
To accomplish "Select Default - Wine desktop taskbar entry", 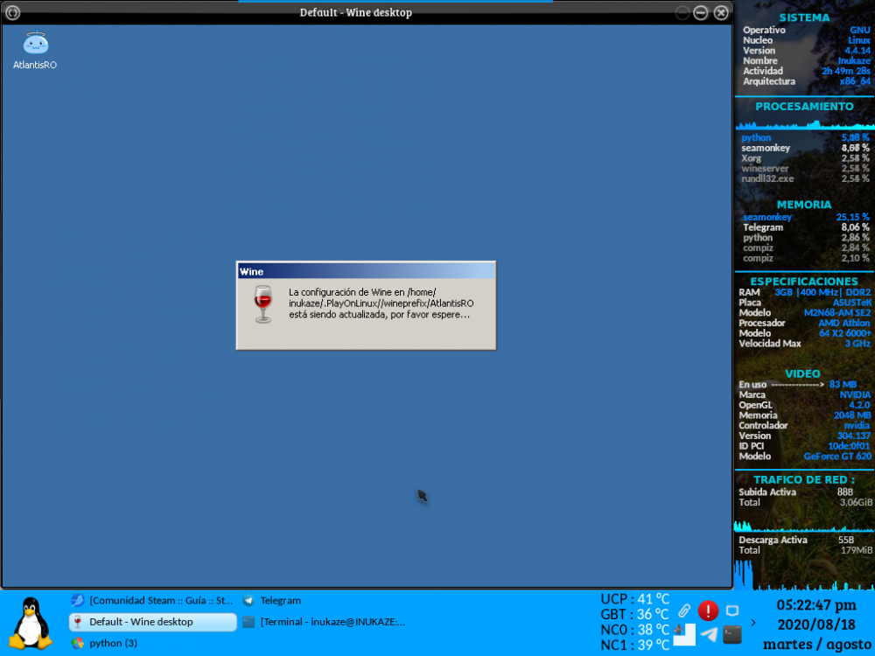I will pyautogui.click(x=152, y=622).
